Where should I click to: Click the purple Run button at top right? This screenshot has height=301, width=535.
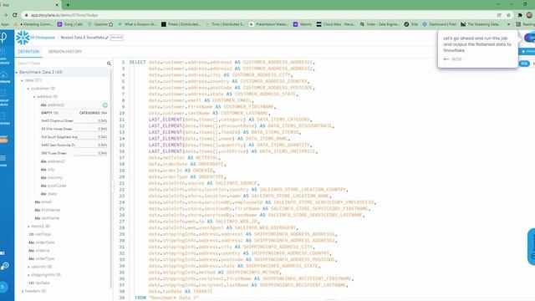pyautogui.click(x=530, y=38)
